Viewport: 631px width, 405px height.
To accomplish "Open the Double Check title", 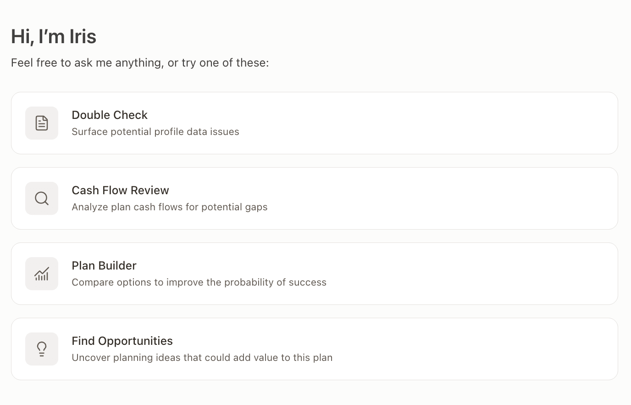I will pyautogui.click(x=110, y=115).
